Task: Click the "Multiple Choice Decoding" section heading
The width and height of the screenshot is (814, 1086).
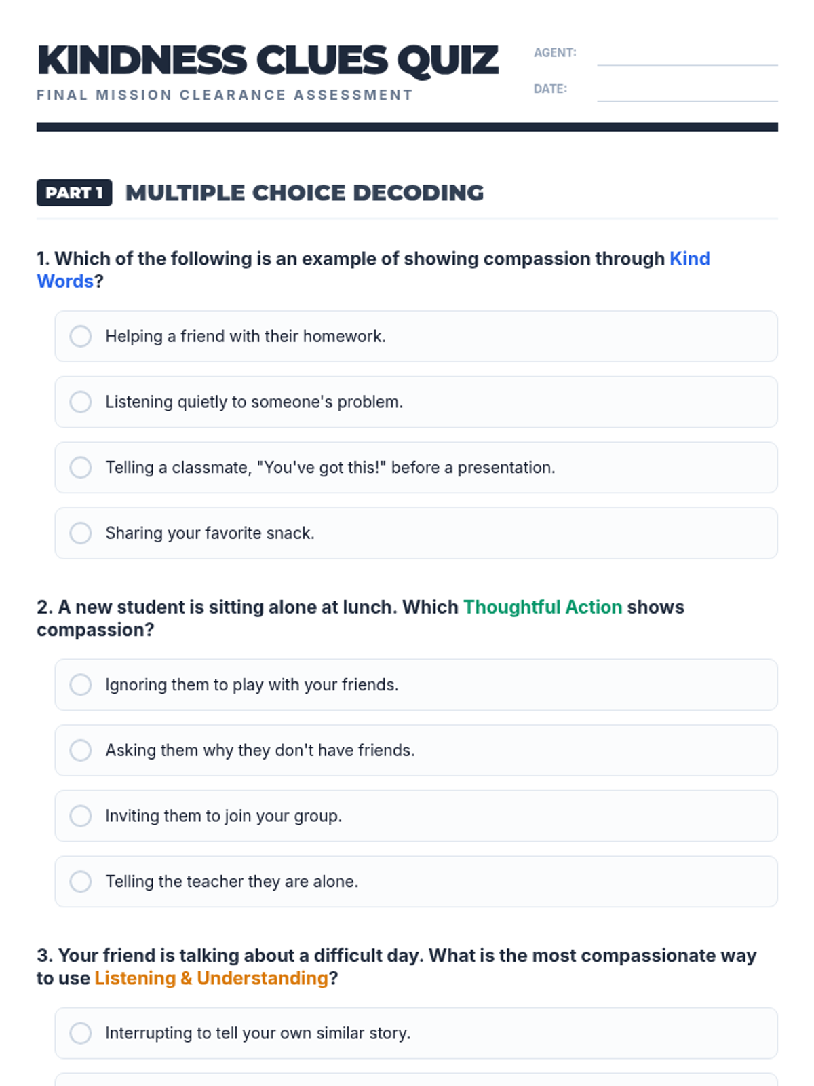Action: (x=305, y=193)
